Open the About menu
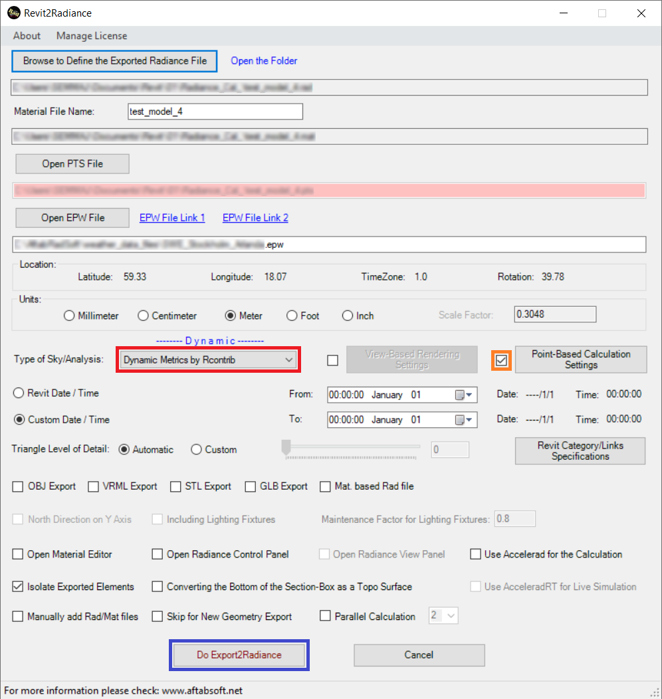The width and height of the screenshot is (662, 699). pyautogui.click(x=27, y=36)
